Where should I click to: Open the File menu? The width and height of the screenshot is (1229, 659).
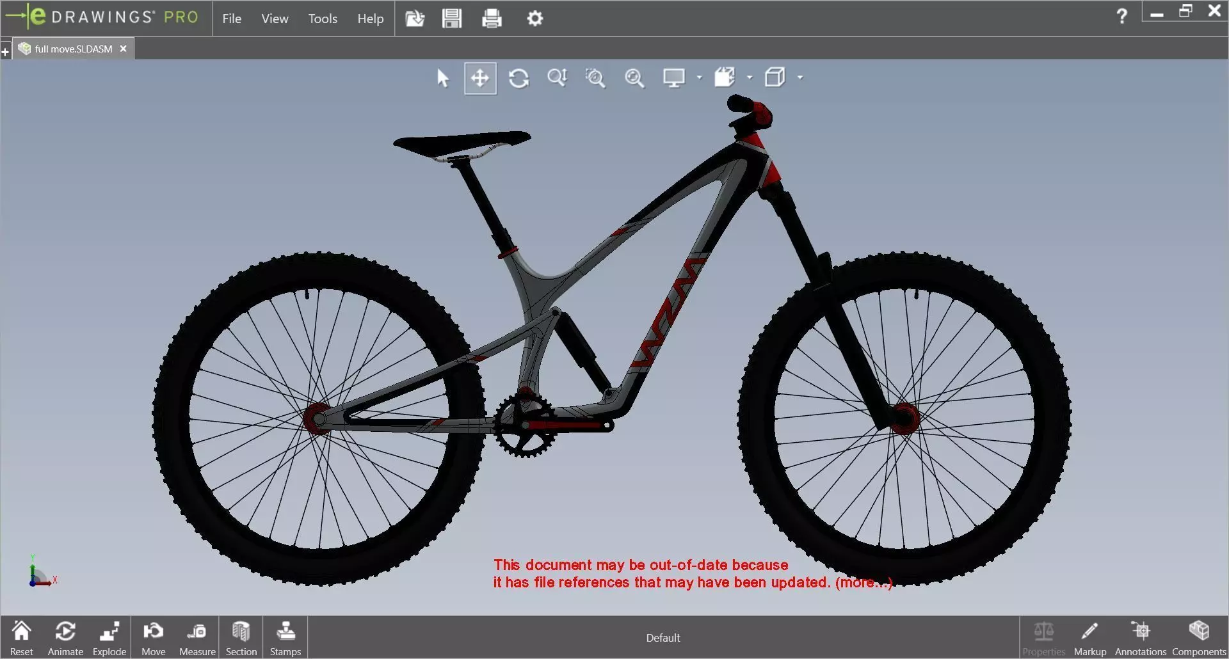(x=232, y=19)
